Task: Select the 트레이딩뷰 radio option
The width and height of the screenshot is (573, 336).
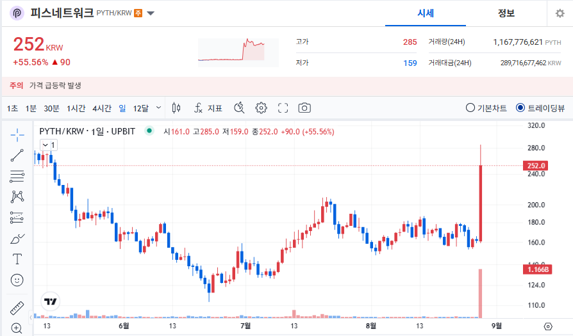Action: point(540,108)
